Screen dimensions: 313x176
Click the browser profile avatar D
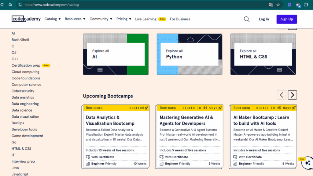tap(289, 5)
